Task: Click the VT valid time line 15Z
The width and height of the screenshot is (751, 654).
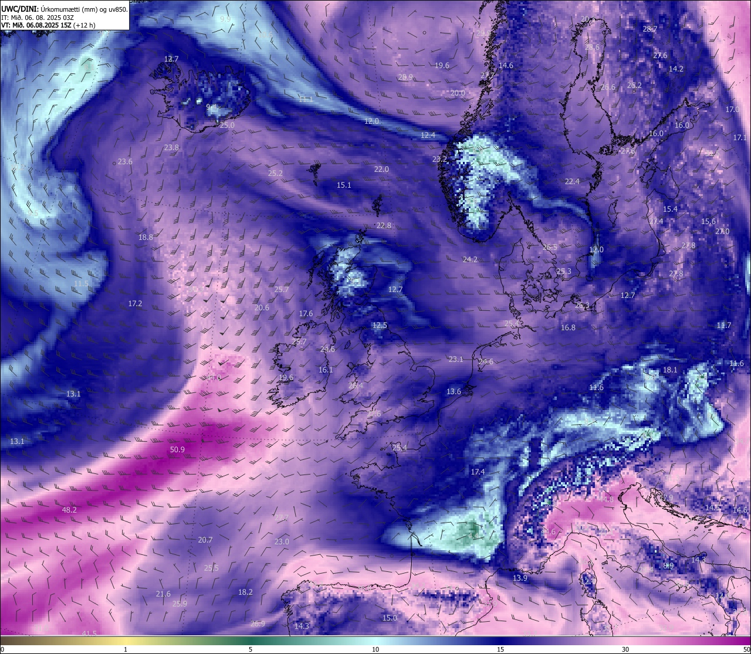Action: (x=48, y=25)
